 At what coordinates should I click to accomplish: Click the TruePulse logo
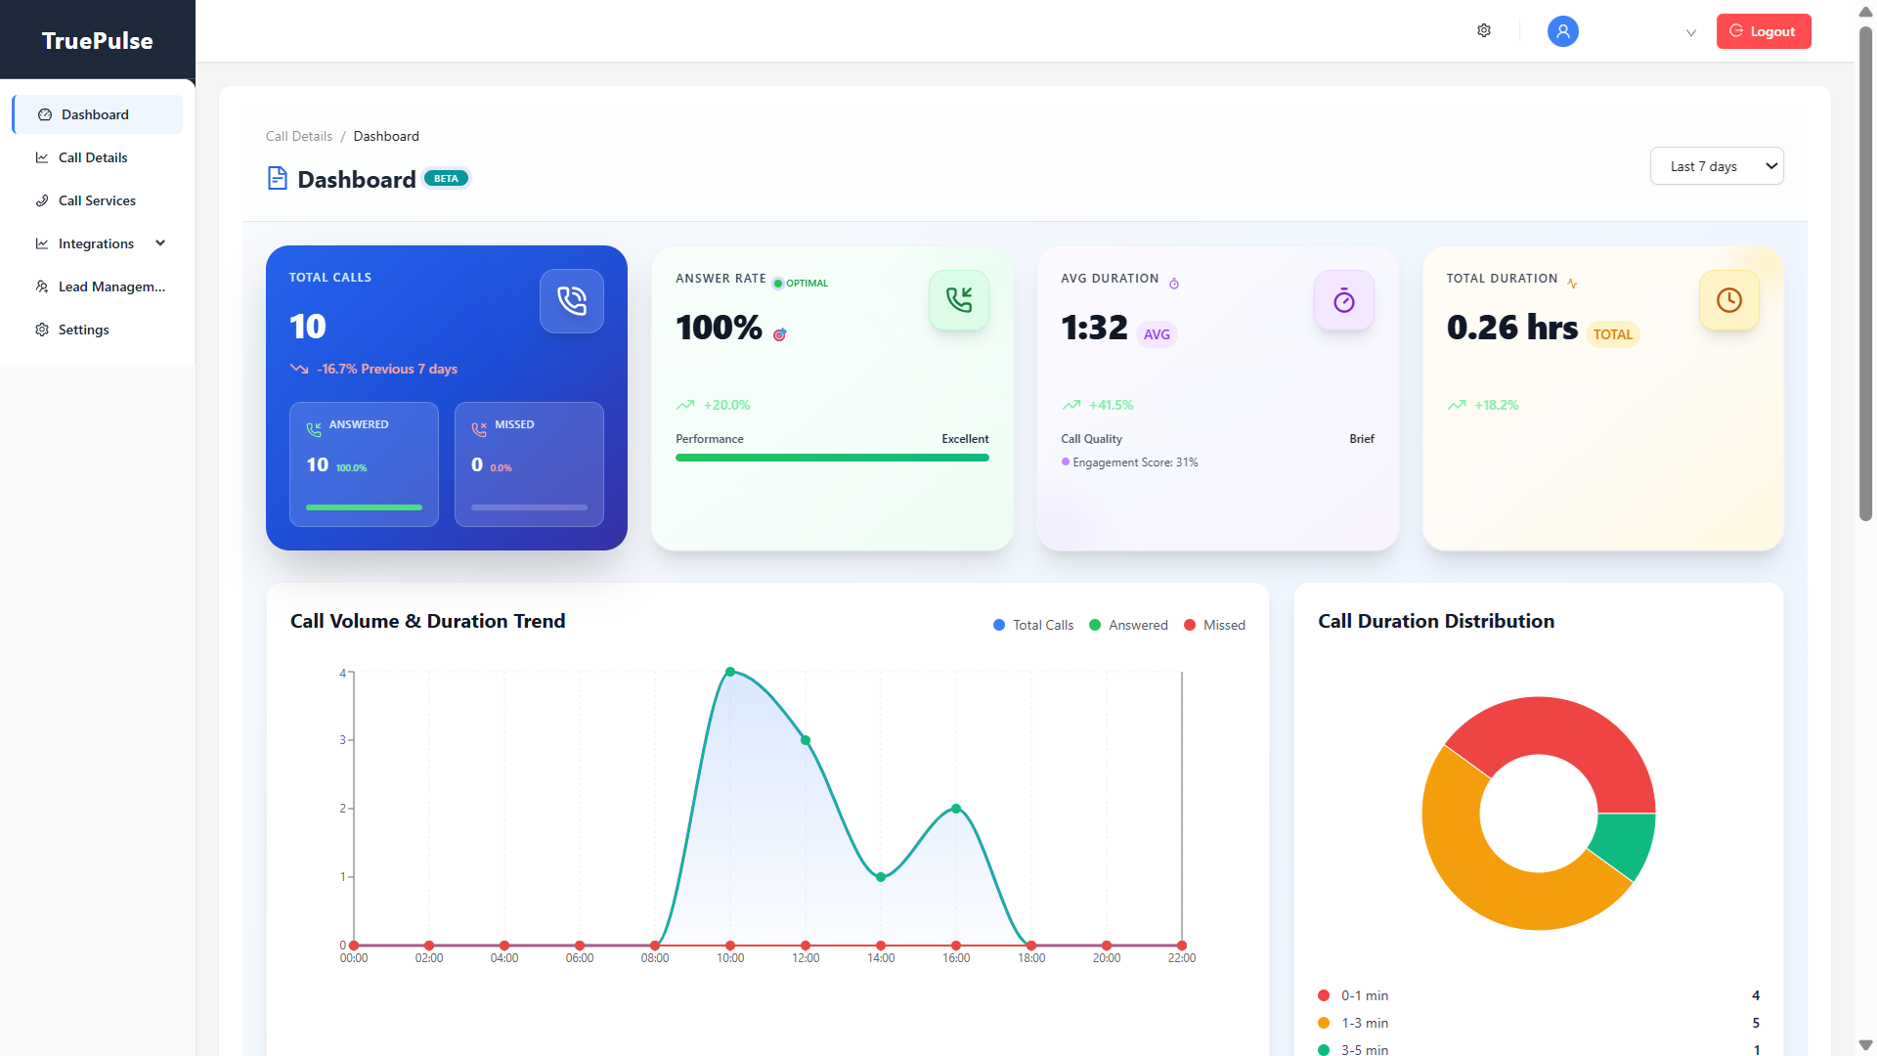tap(98, 40)
